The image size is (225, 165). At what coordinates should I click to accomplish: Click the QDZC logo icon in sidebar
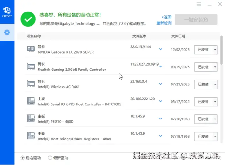pos(7,12)
